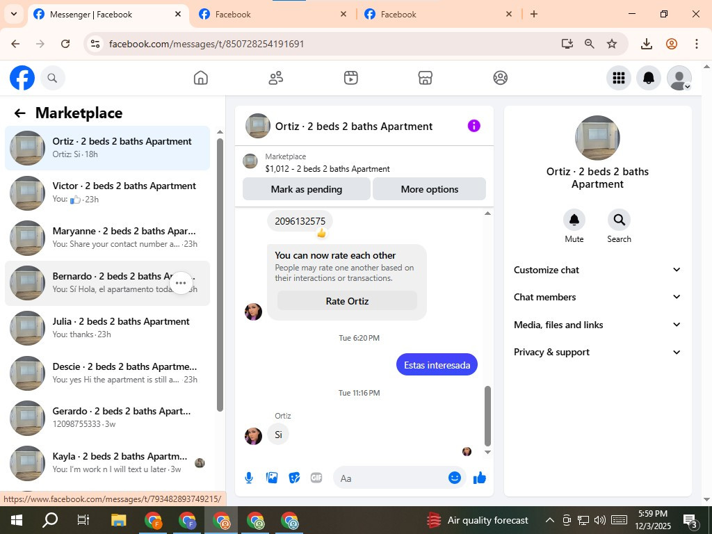
Task: Open the Windows Start menu
Action: pyautogui.click(x=17, y=520)
